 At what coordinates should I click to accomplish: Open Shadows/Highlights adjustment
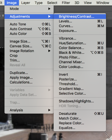click(80, 101)
